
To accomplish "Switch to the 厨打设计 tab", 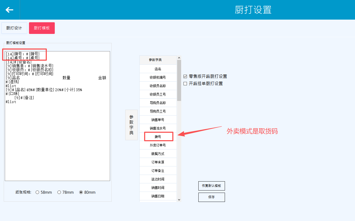I will [x=14, y=28].
